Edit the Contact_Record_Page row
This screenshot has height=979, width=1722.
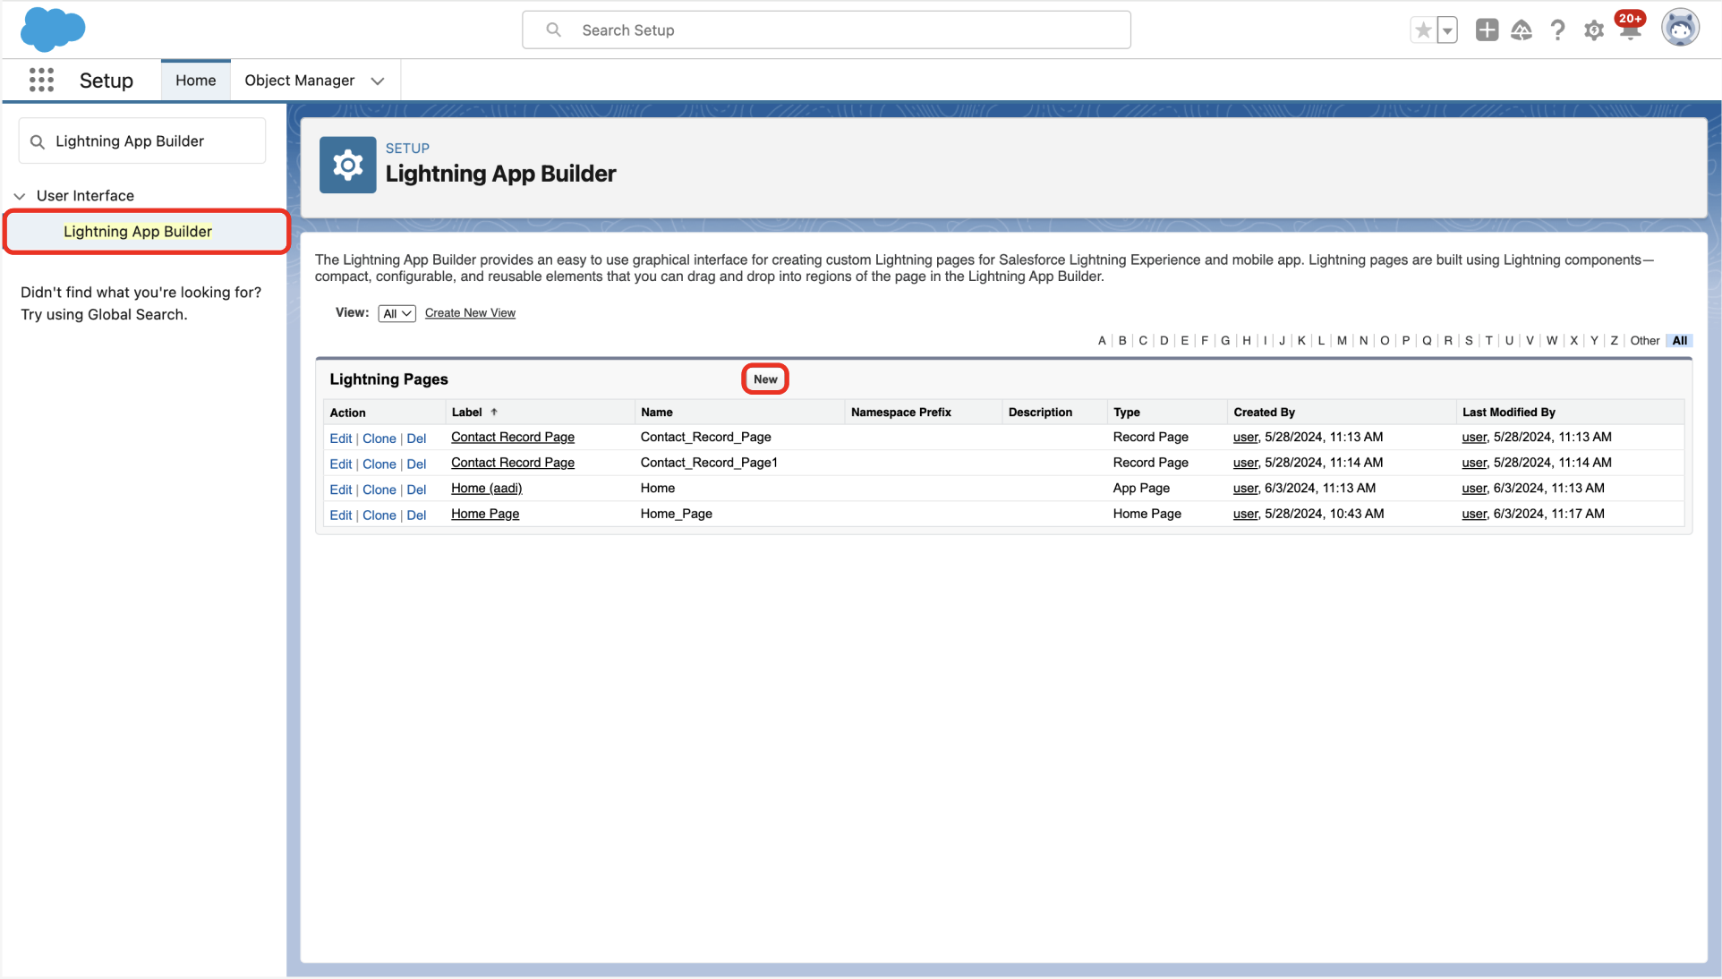click(340, 438)
